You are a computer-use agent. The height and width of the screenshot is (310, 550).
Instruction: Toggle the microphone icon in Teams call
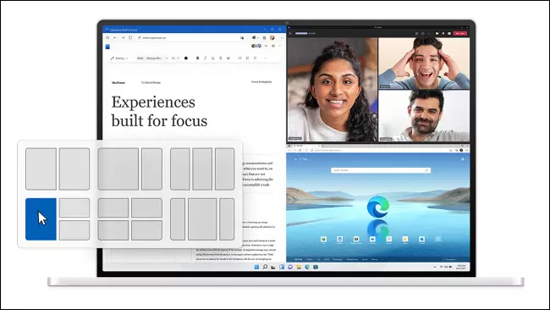tap(443, 33)
